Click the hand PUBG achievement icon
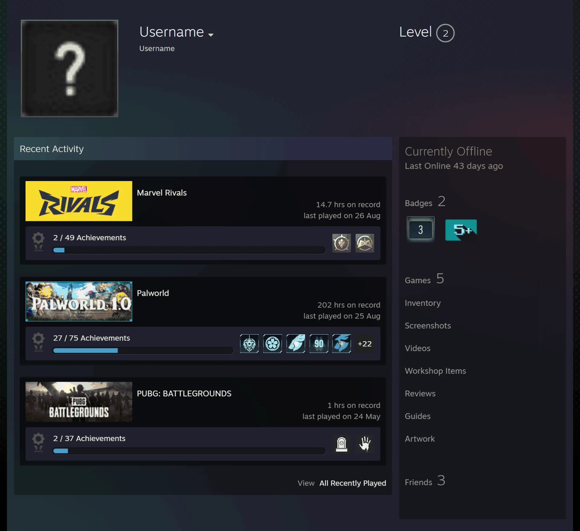This screenshot has width=580, height=531. click(x=365, y=444)
